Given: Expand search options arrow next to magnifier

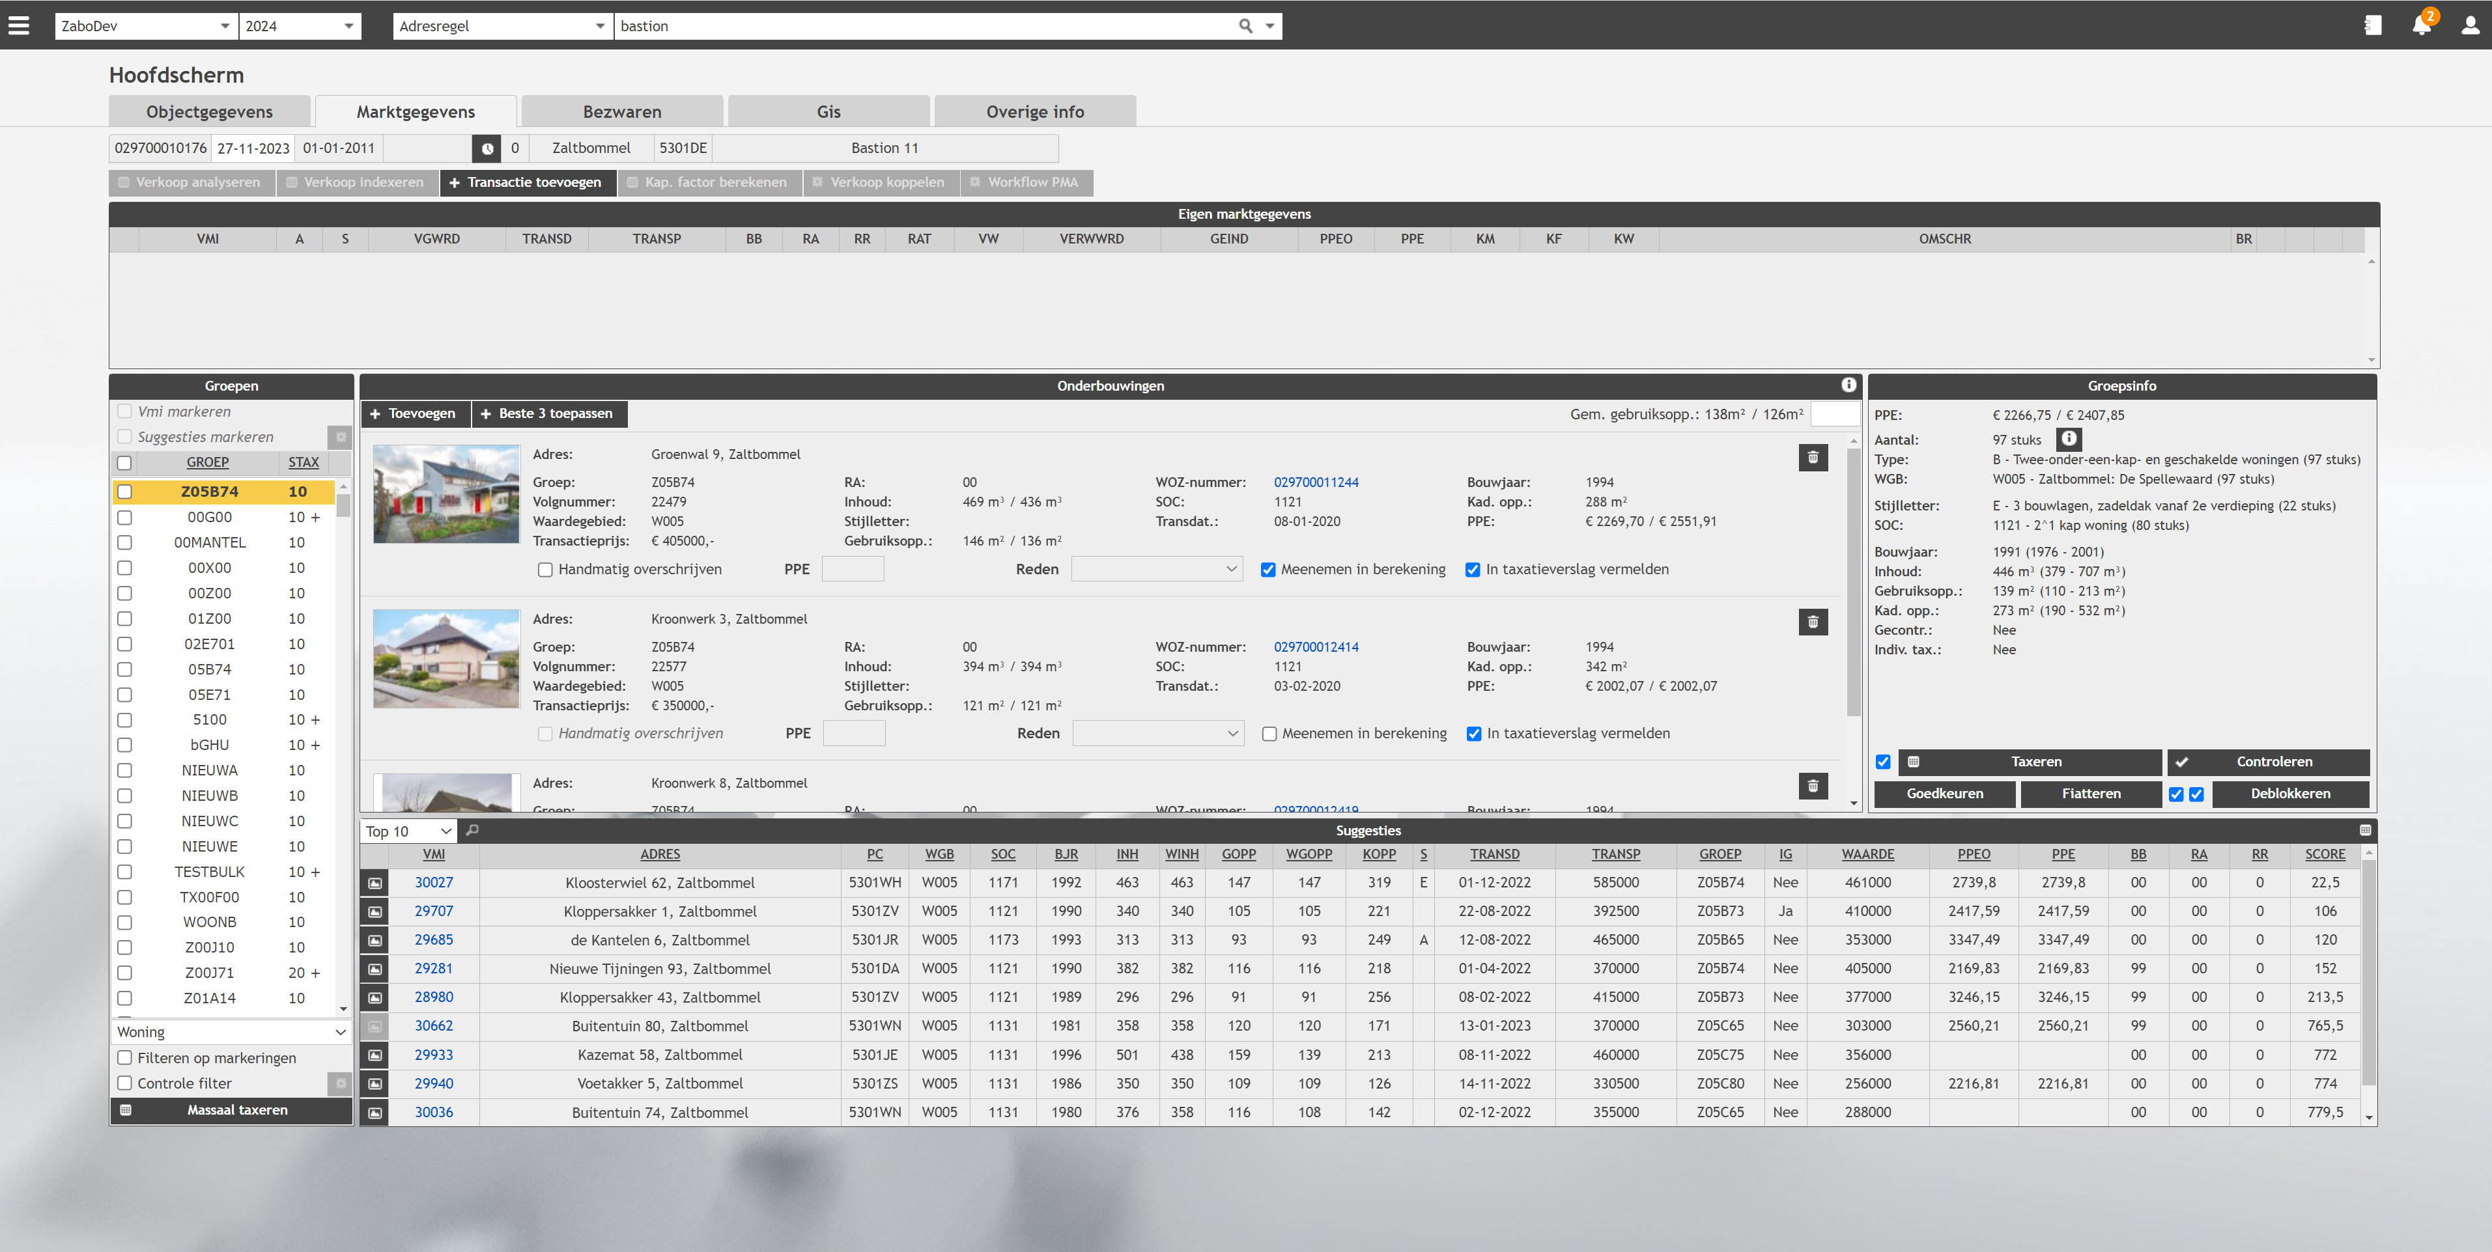Looking at the screenshot, I should tap(1270, 26).
